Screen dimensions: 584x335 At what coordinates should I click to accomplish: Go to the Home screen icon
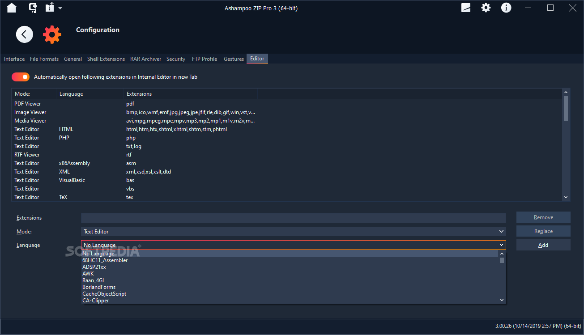click(x=12, y=8)
